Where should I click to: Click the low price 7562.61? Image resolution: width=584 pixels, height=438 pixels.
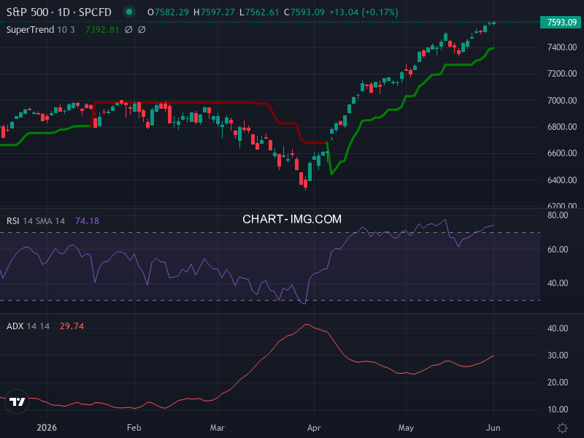point(262,12)
